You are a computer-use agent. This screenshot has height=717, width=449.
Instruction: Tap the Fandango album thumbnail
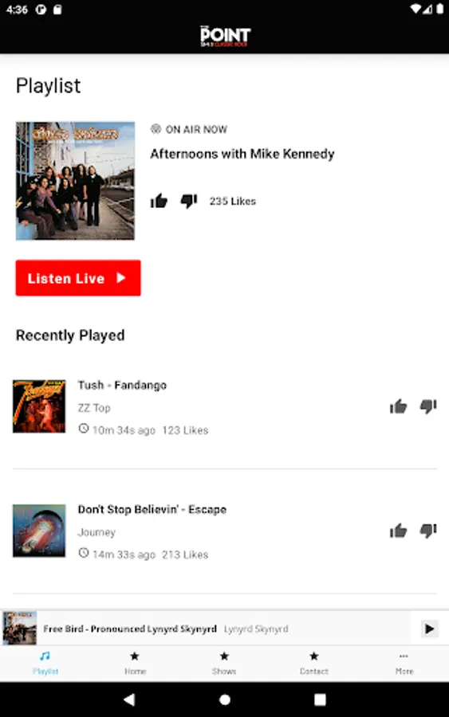tap(39, 406)
